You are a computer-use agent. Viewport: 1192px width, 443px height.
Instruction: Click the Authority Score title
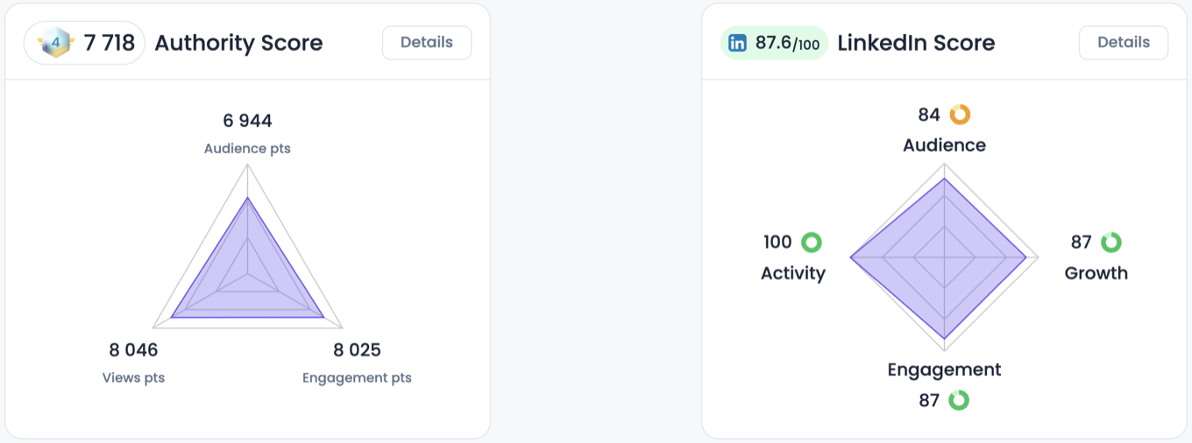click(x=238, y=43)
